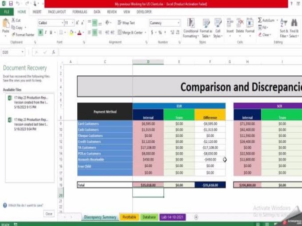Open Conditional Formatting menu
302x226 pixels.
[191, 28]
